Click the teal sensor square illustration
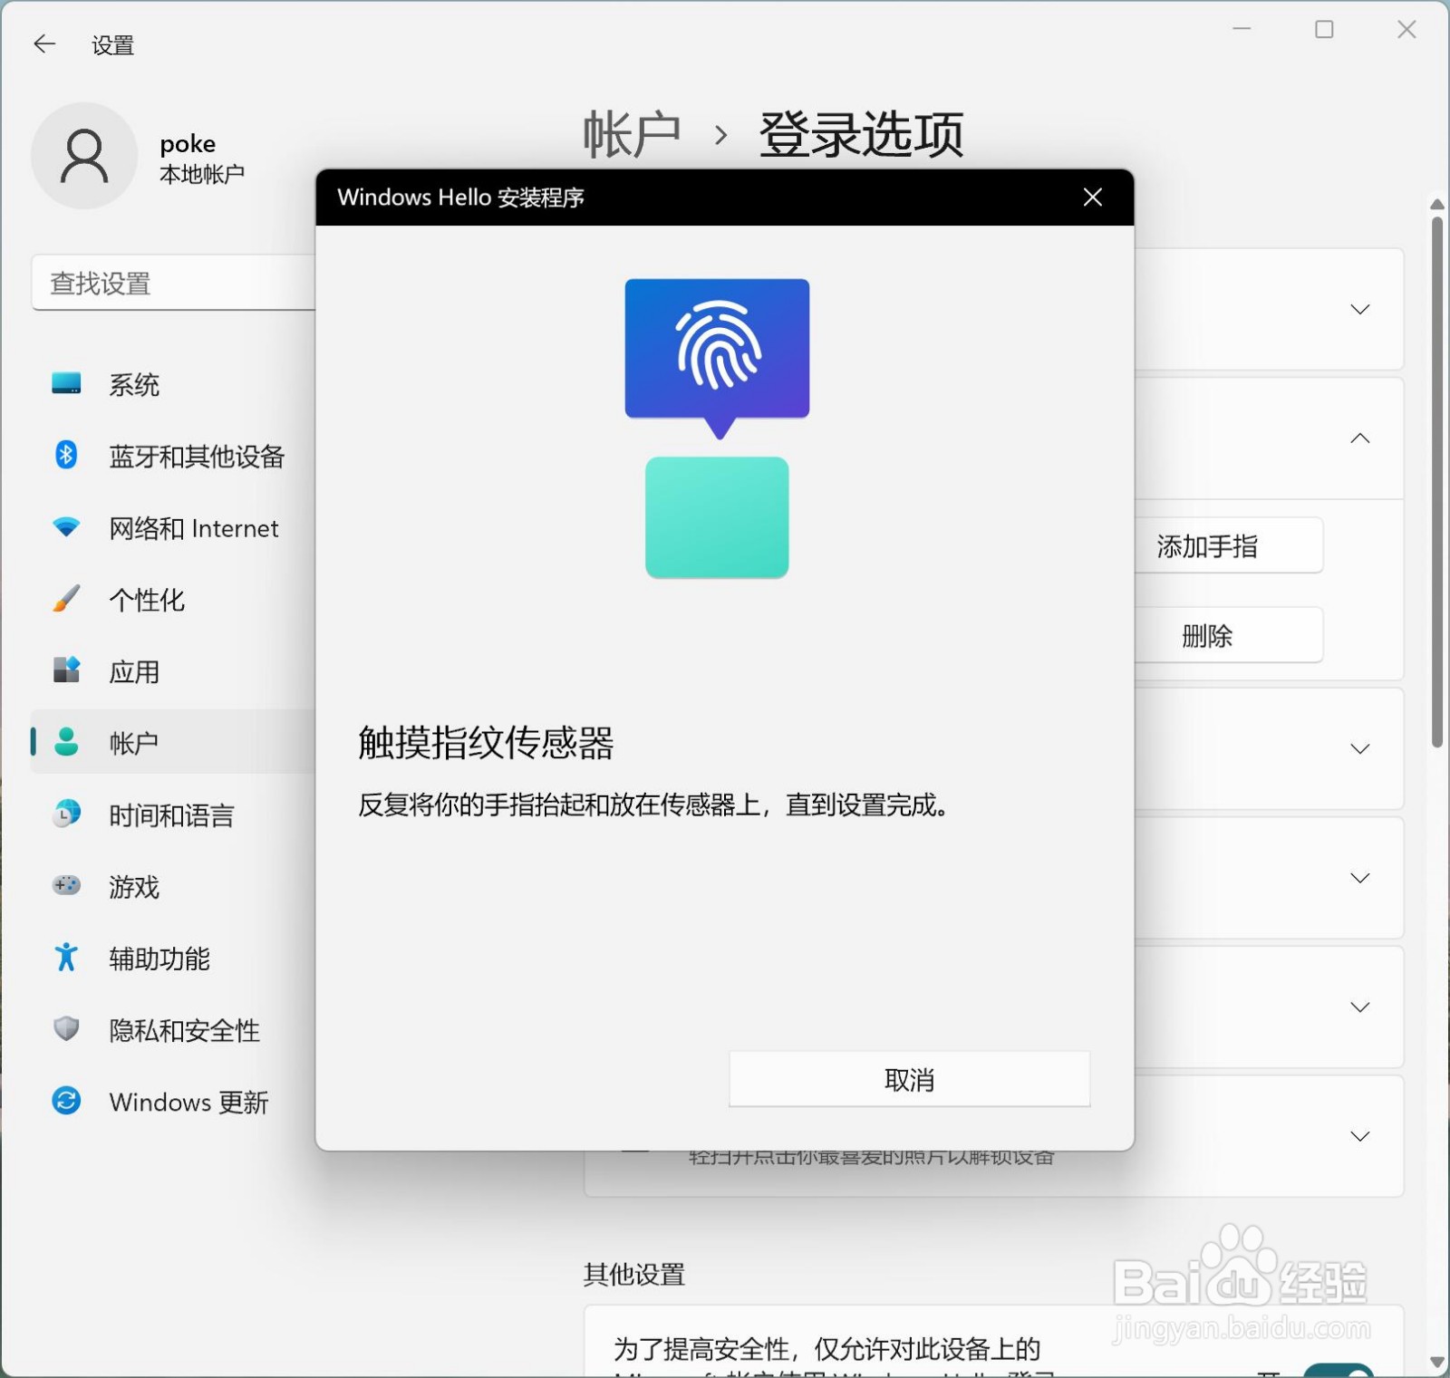 717,517
